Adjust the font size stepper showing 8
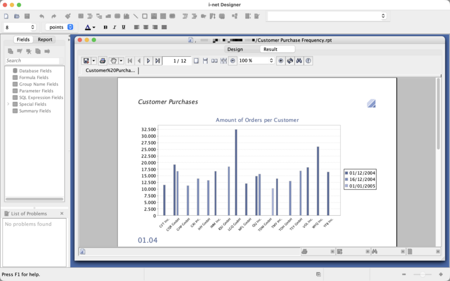Image resolution: width=450 pixels, height=281 pixels. point(33,27)
